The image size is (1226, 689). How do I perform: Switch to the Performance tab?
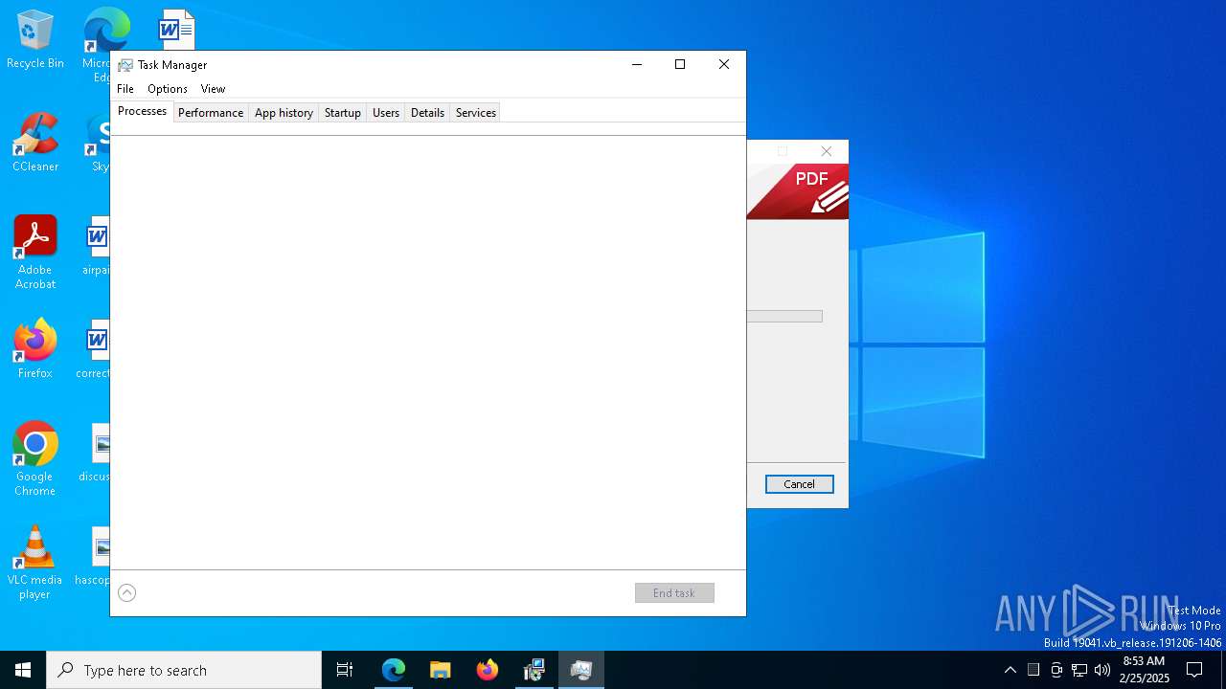pos(211,112)
